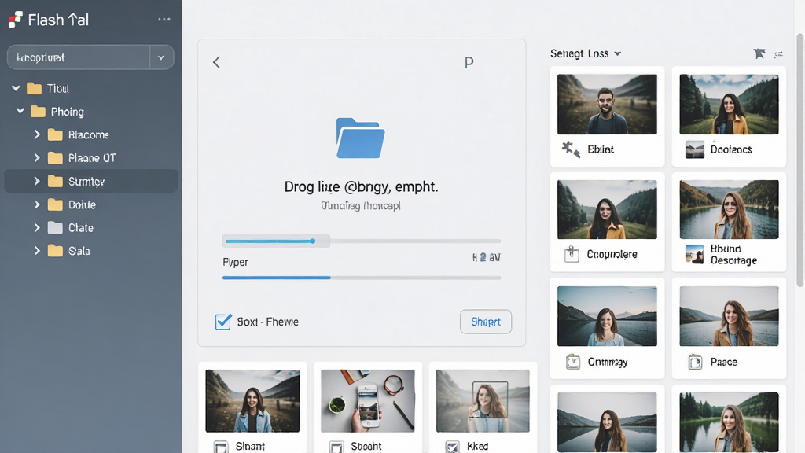
Task: Expand the Sala folder
Action: tap(37, 251)
